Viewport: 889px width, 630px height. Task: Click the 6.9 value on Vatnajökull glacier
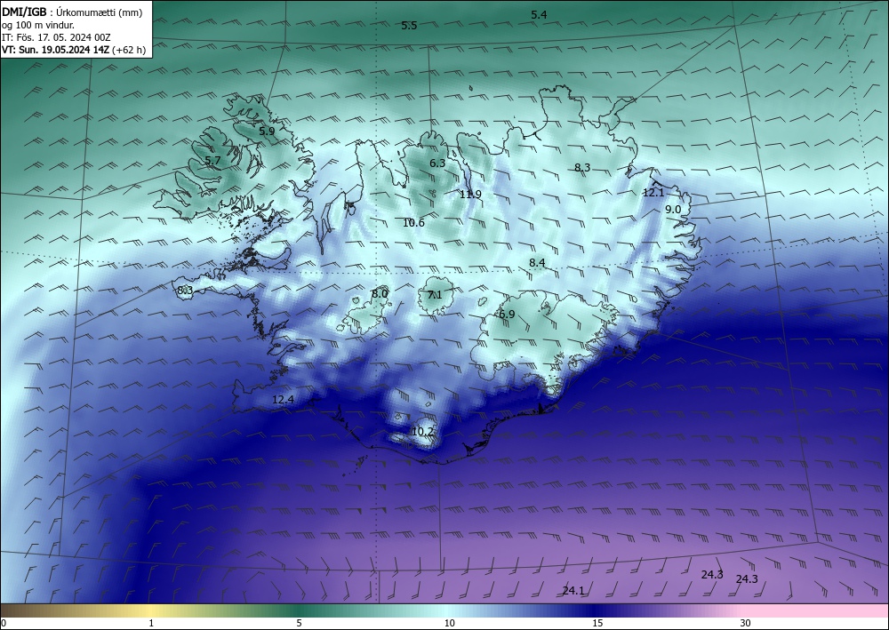pyautogui.click(x=507, y=315)
